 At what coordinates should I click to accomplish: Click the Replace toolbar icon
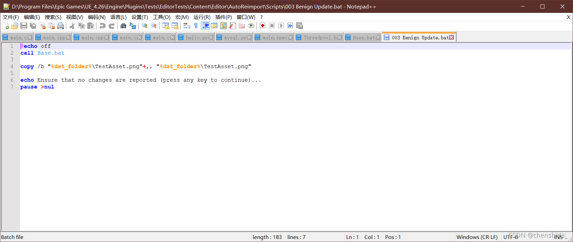[x=133, y=26]
